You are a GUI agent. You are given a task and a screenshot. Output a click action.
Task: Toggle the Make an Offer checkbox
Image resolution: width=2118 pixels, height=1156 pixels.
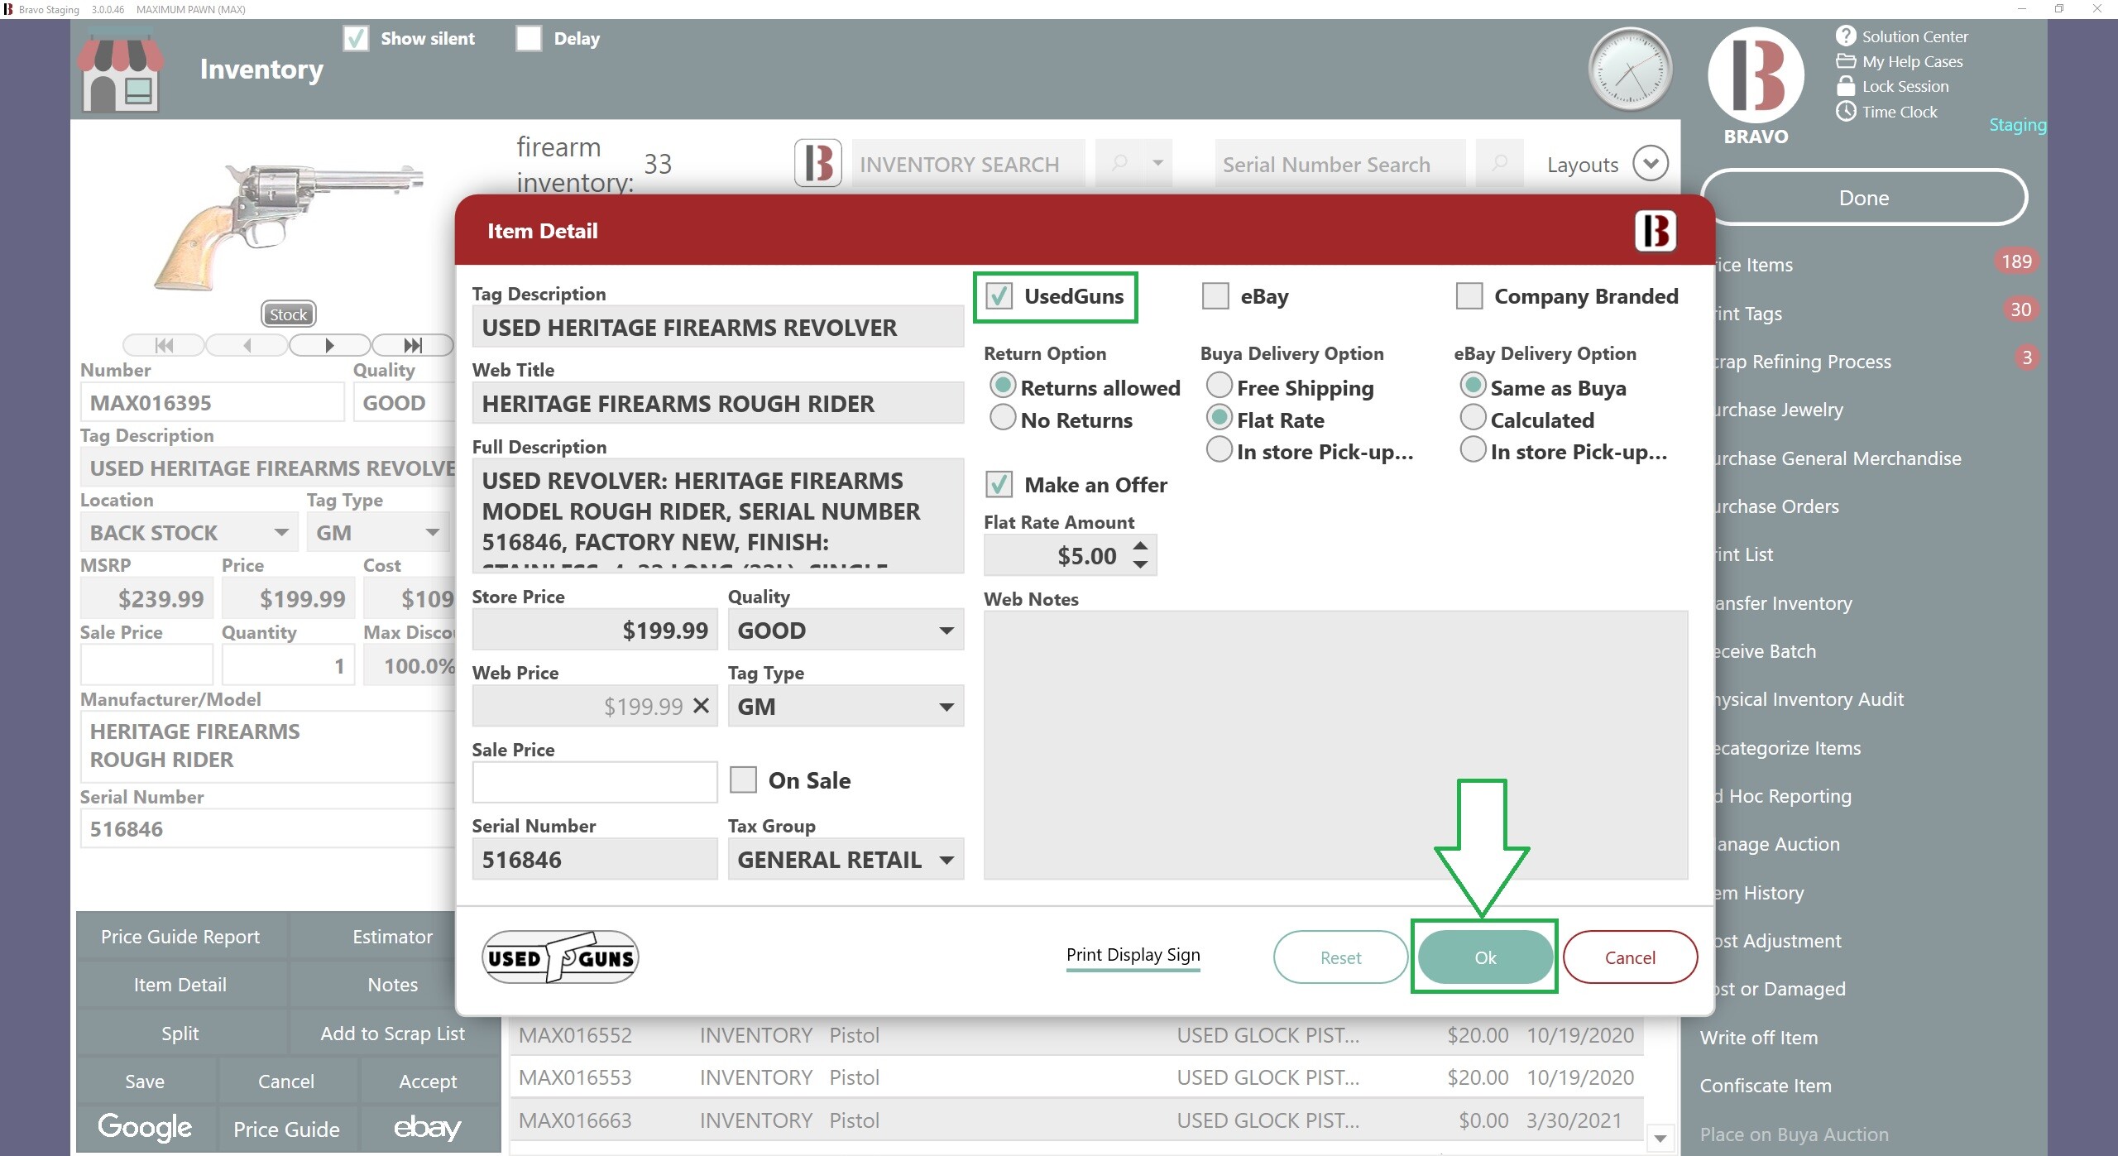(x=999, y=484)
